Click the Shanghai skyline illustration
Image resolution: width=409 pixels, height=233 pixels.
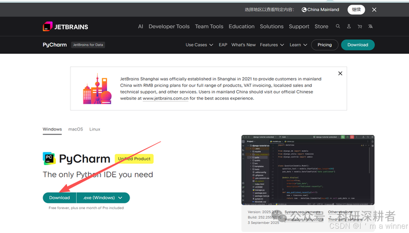[x=97, y=89]
